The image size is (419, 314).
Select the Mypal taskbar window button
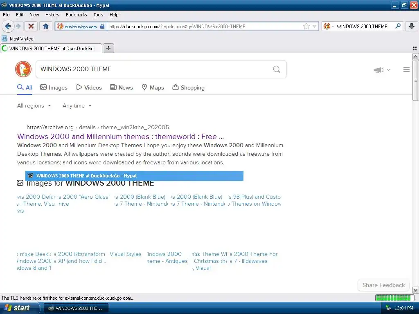click(76, 308)
